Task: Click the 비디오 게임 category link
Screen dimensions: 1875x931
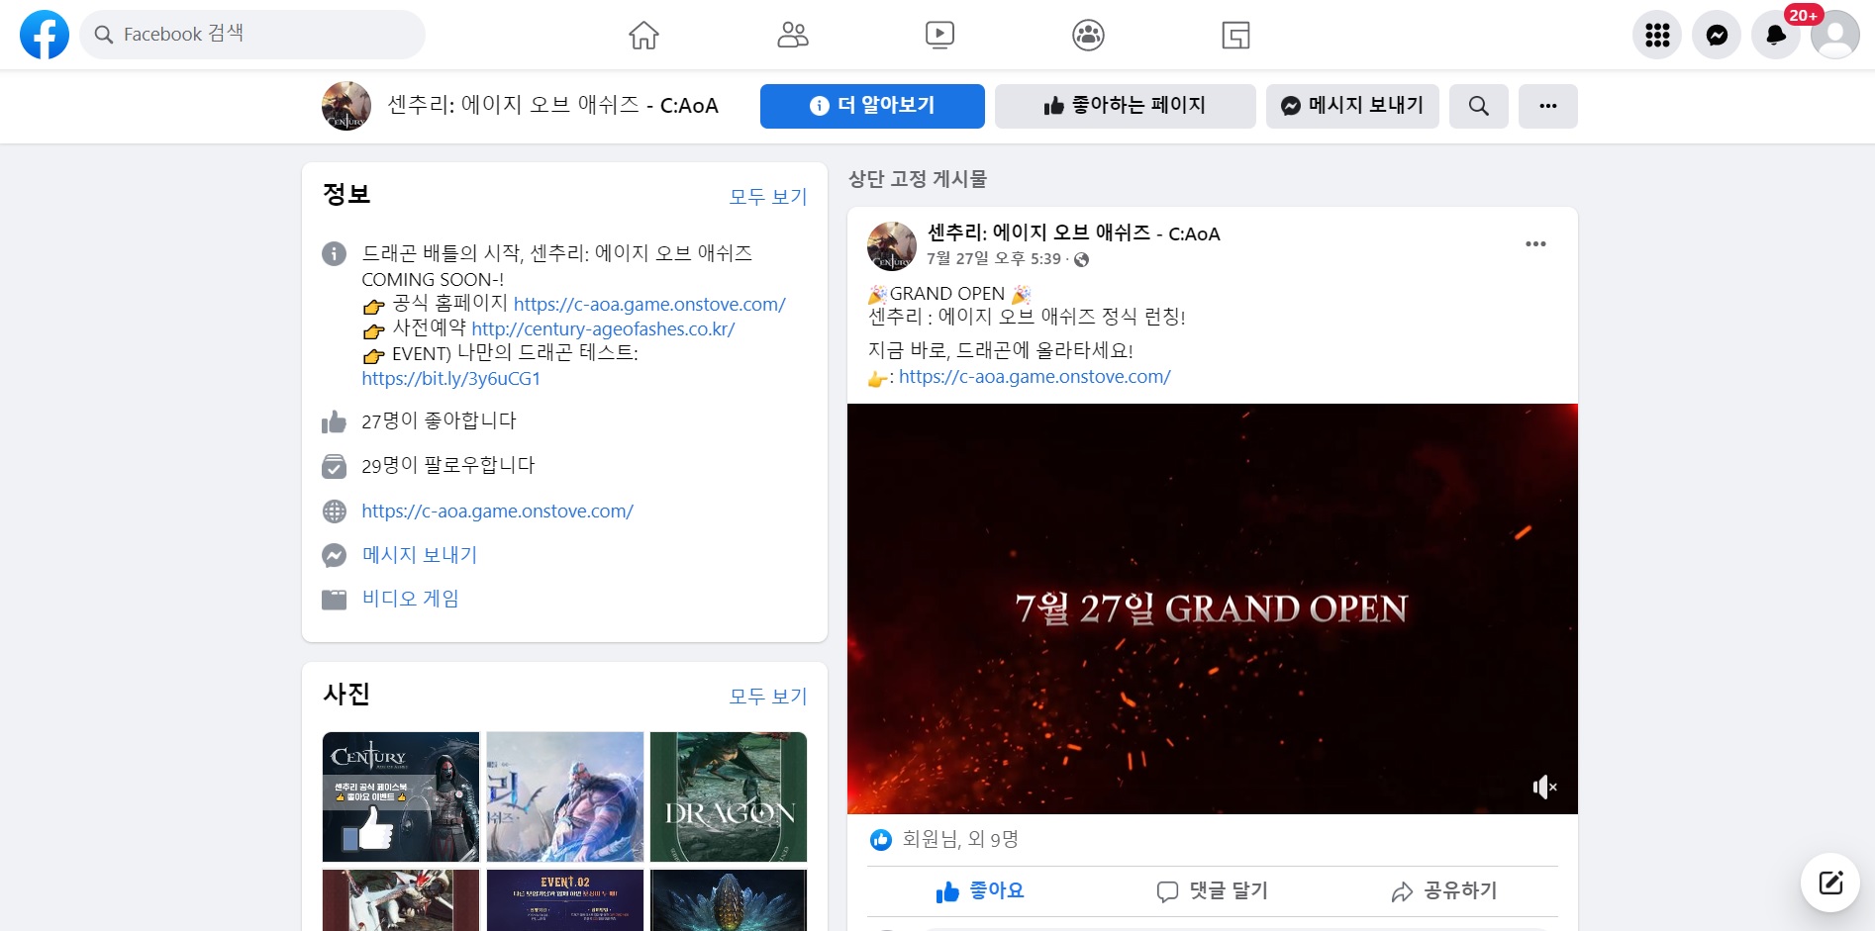Action: point(410,599)
